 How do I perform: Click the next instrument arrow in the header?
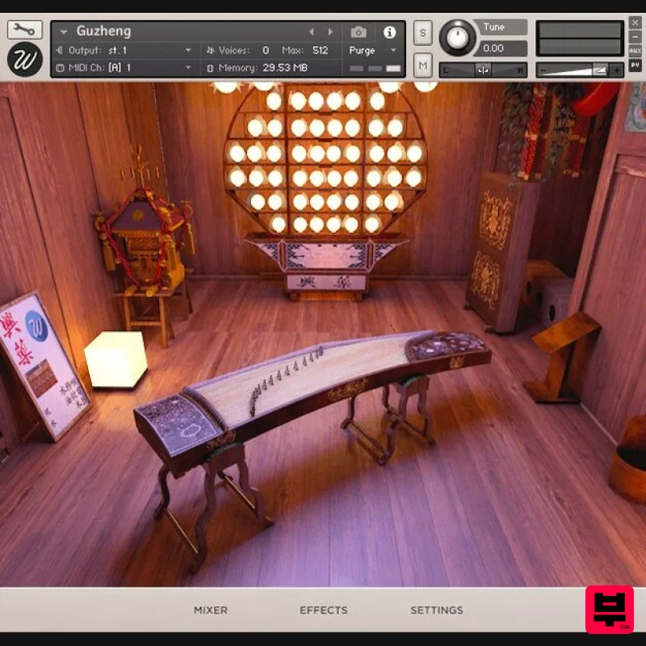click(330, 31)
